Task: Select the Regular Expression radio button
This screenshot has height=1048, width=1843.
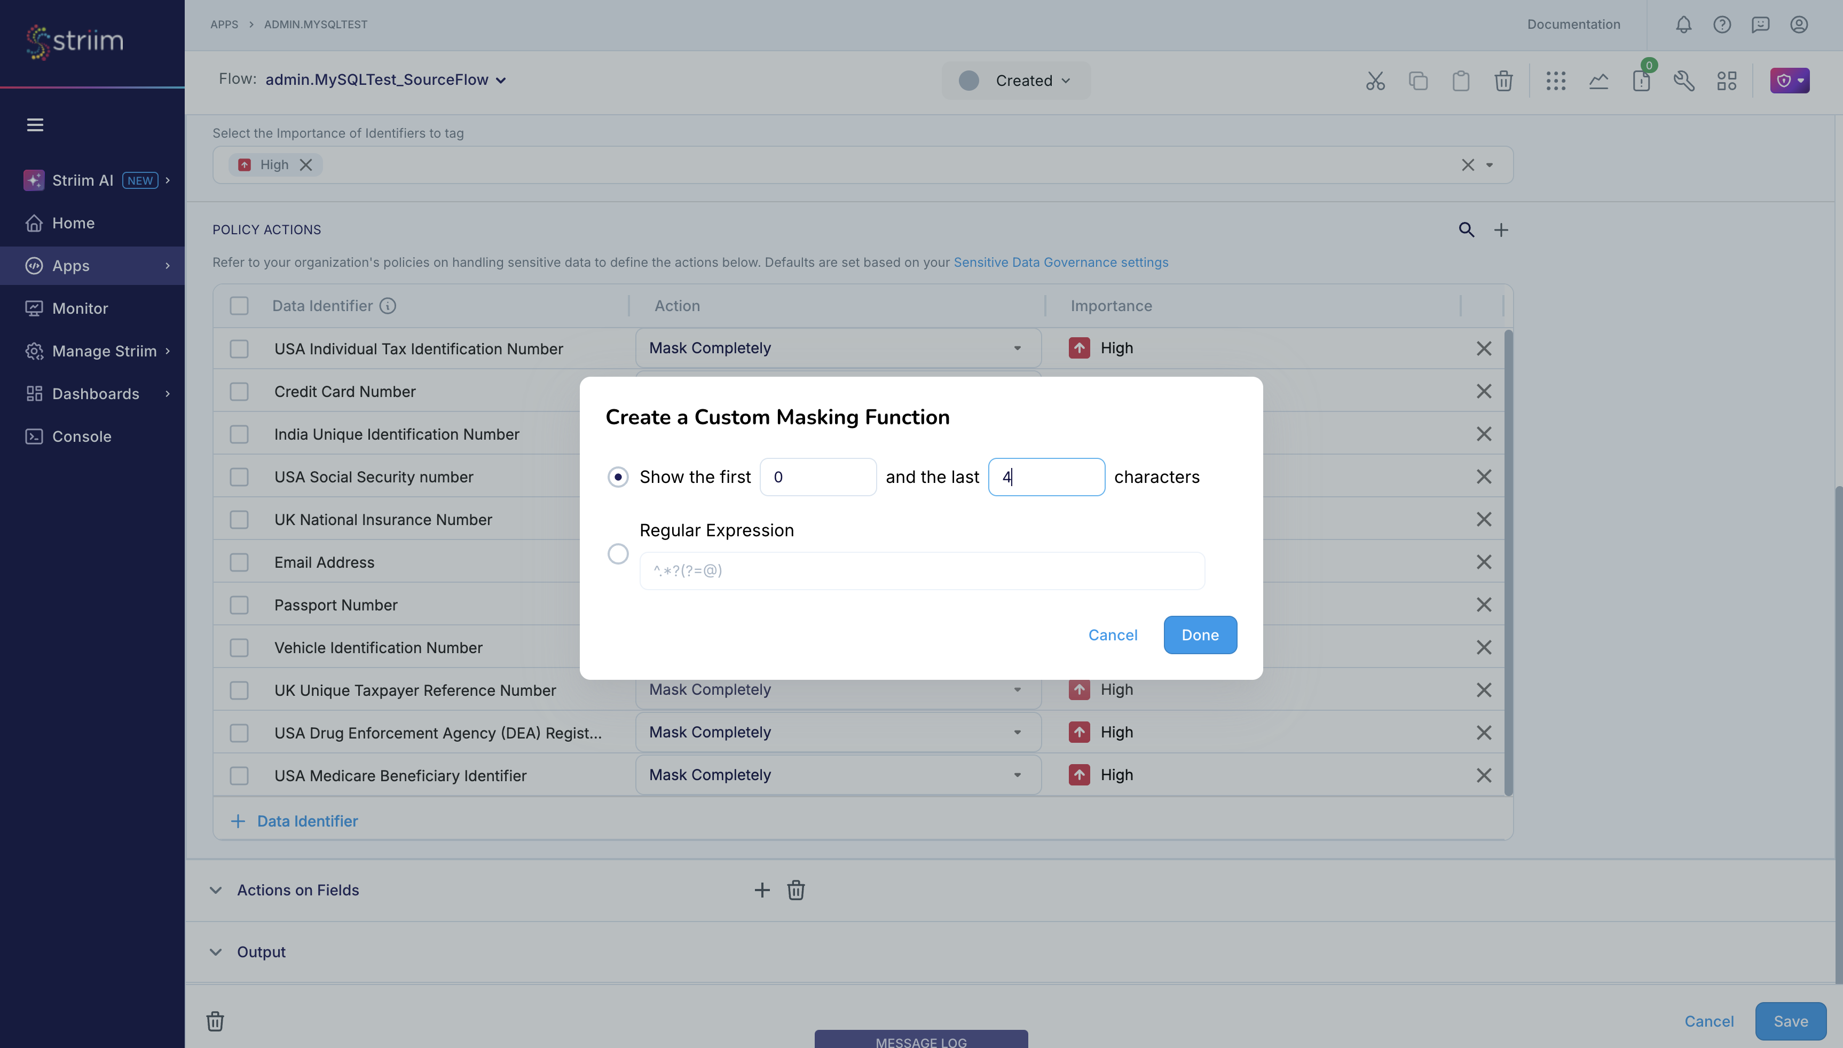Action: pos(618,553)
